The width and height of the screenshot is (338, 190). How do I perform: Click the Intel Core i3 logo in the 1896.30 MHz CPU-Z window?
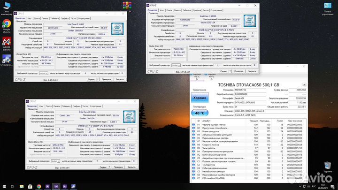129,116
